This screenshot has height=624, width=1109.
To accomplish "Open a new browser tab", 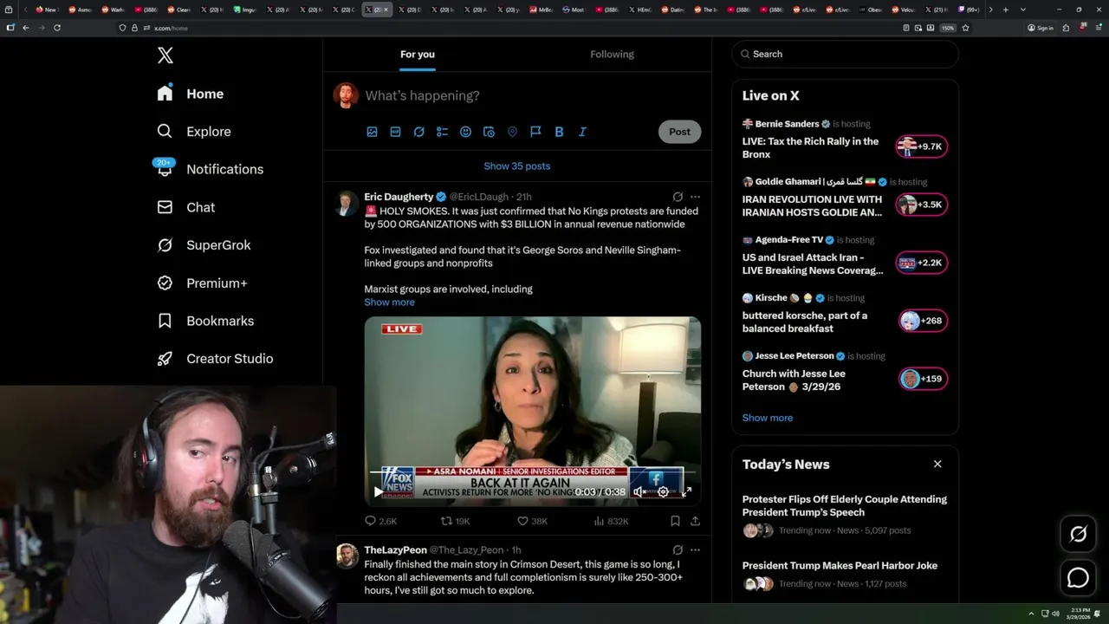I will pyautogui.click(x=1005, y=10).
